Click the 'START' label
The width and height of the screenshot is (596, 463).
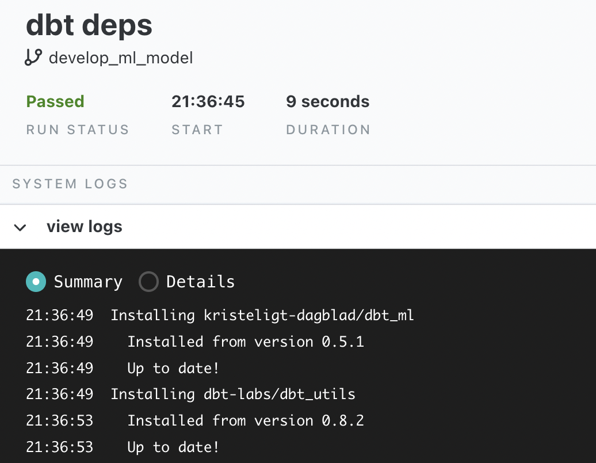pos(197,130)
